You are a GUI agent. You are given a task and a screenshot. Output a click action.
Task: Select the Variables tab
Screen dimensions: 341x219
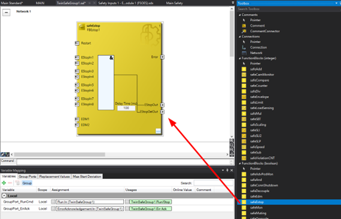click(x=9, y=176)
